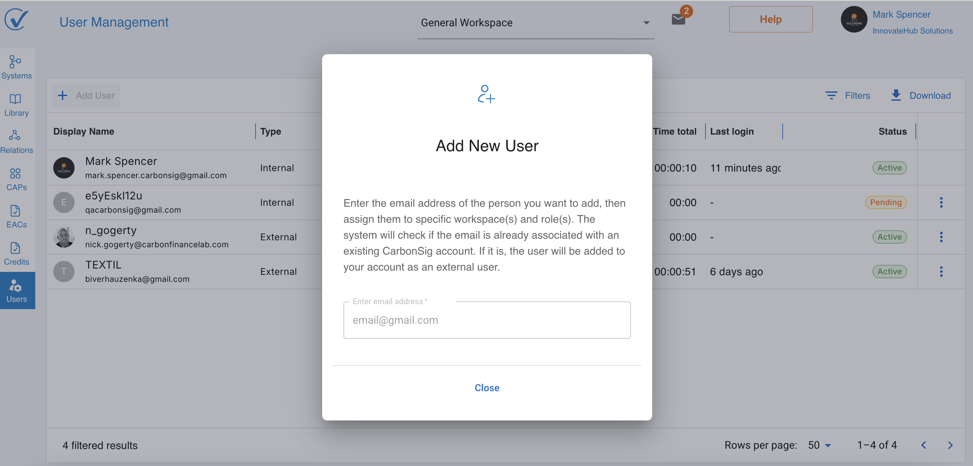The image size is (973, 466).
Task: Open row actions menu for TEXTIL
Action: coord(941,271)
